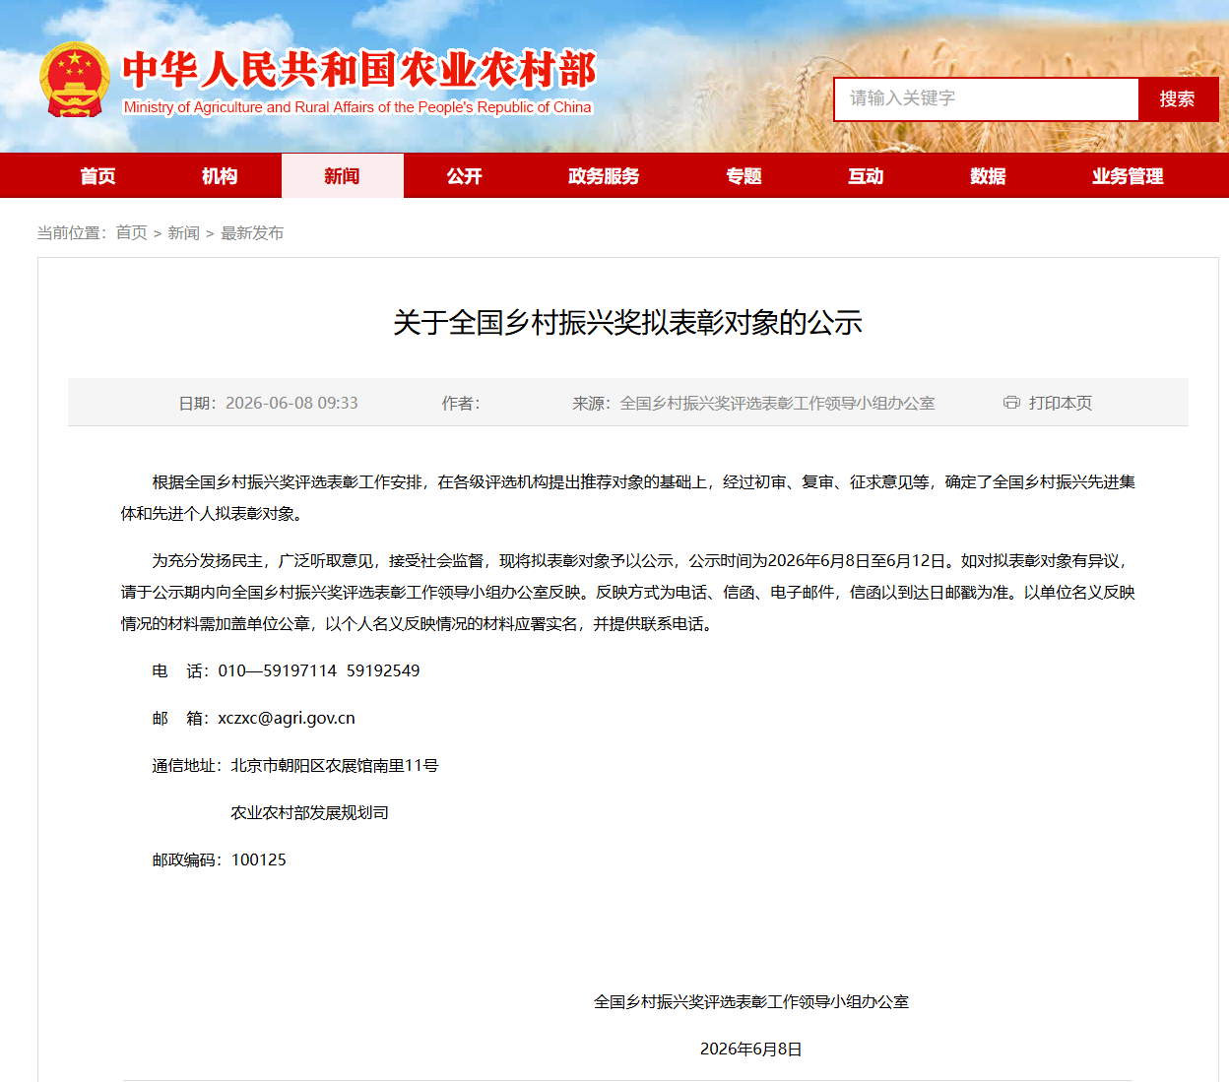The height and width of the screenshot is (1082, 1229).
Task: Click the ministry name title banner
Action: pos(359,82)
